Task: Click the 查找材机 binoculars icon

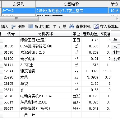Action: 72,26
